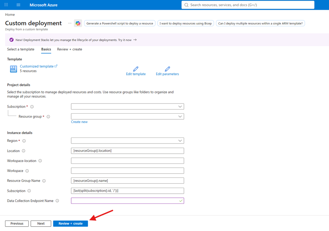
Task: Click the "Deploy from a custom template" subtitle
Action: [x=26, y=29]
